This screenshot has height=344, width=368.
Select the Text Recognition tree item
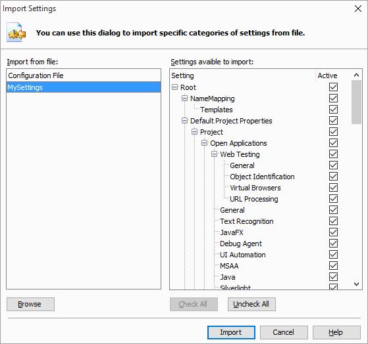(x=246, y=221)
